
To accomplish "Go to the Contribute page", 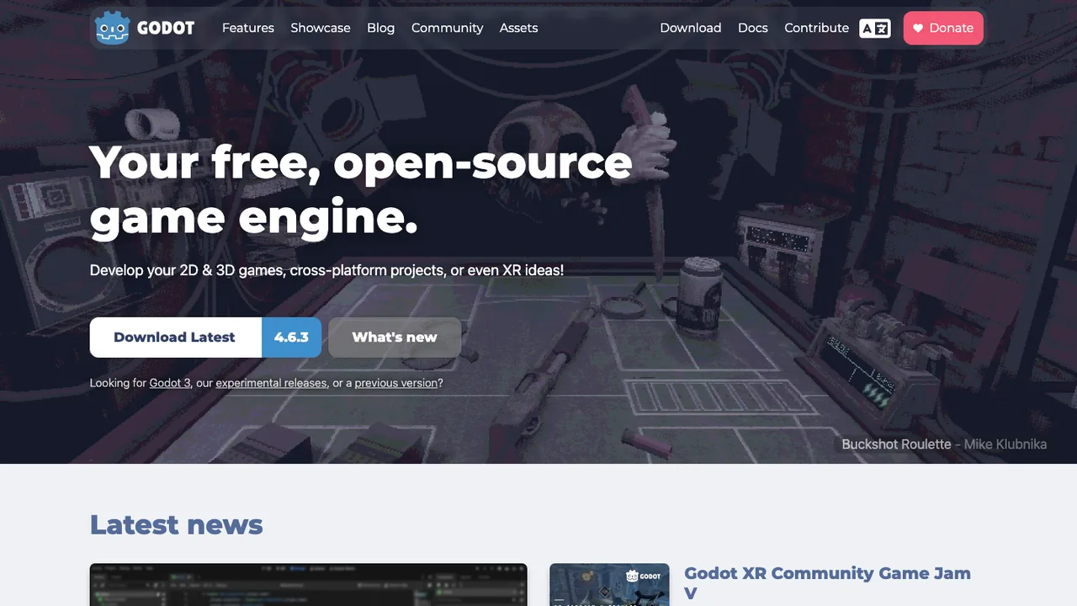I will [816, 28].
